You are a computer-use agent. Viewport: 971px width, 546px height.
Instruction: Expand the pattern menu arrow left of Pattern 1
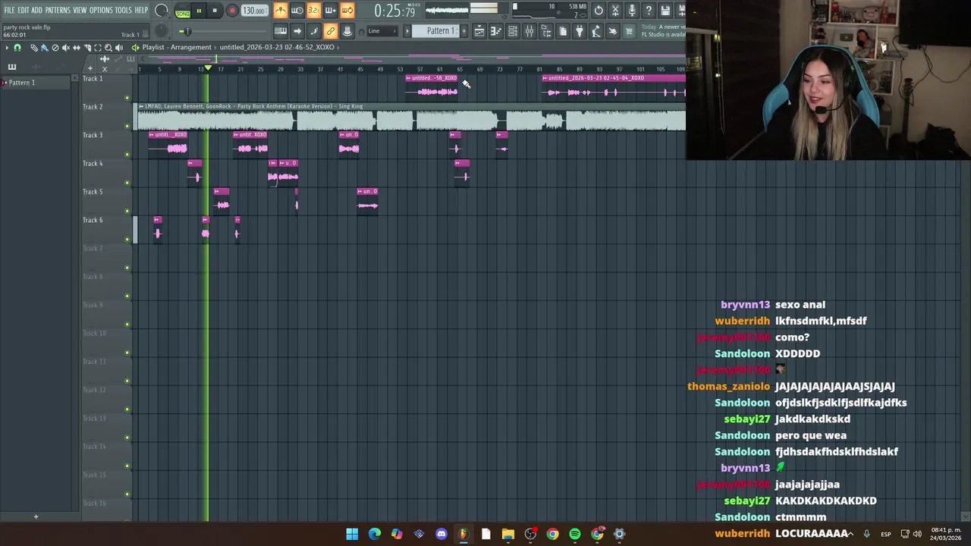coord(407,31)
